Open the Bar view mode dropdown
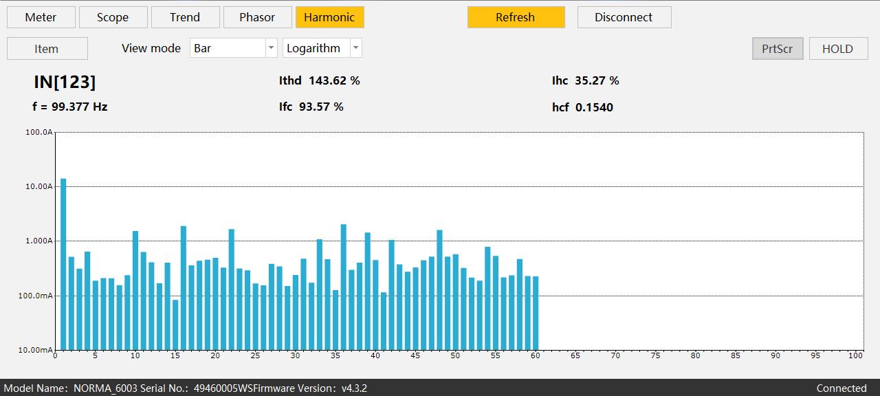This screenshot has height=396, width=880. [233, 48]
